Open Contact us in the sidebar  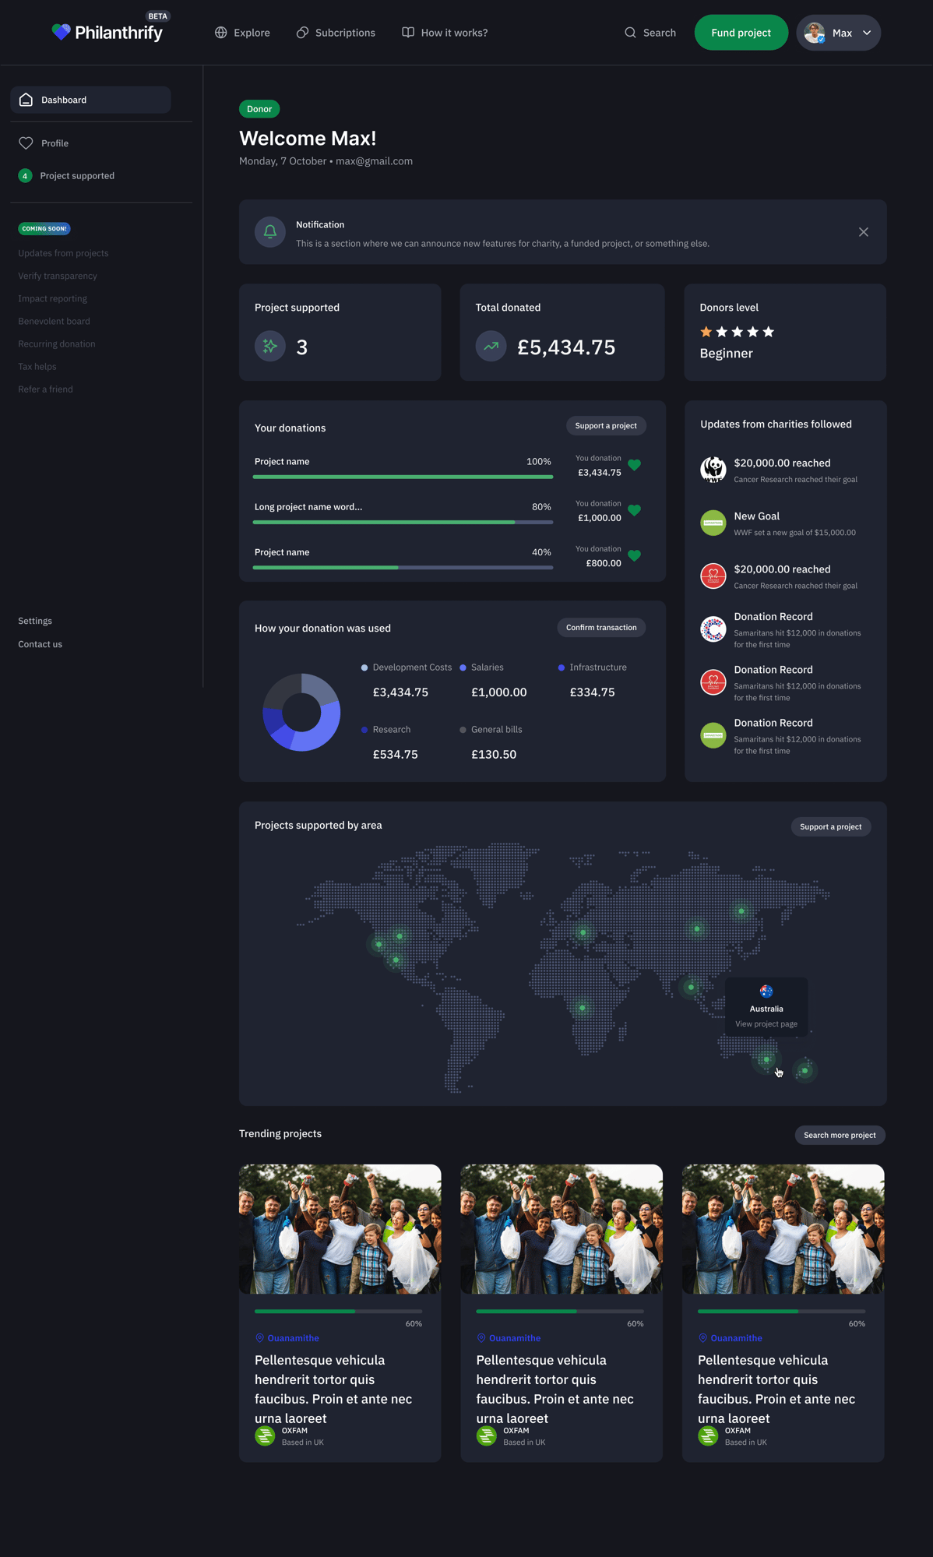point(40,644)
